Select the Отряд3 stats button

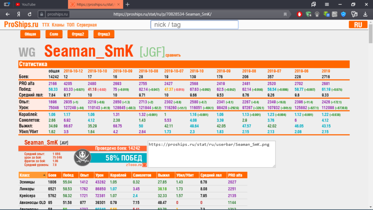[x=104, y=34]
